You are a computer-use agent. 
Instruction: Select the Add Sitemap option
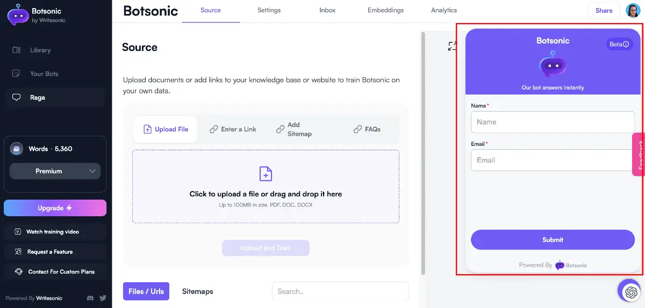tap(294, 129)
